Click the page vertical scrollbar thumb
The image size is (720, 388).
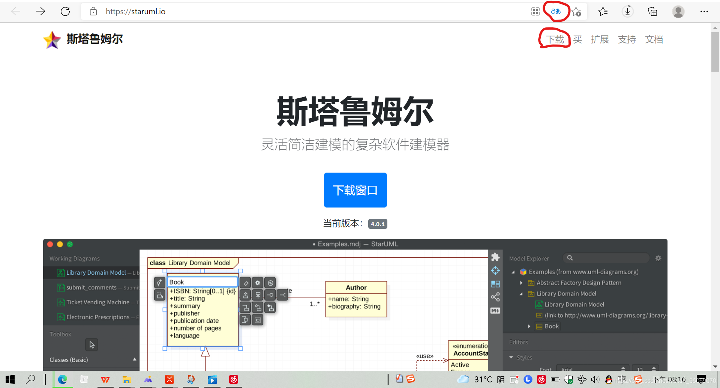(715, 52)
